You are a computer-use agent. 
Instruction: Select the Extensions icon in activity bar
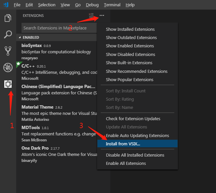8,84
